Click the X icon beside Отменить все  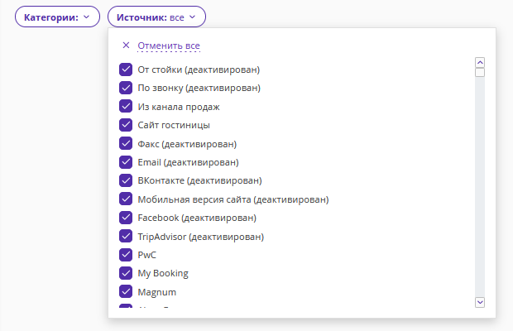click(126, 46)
